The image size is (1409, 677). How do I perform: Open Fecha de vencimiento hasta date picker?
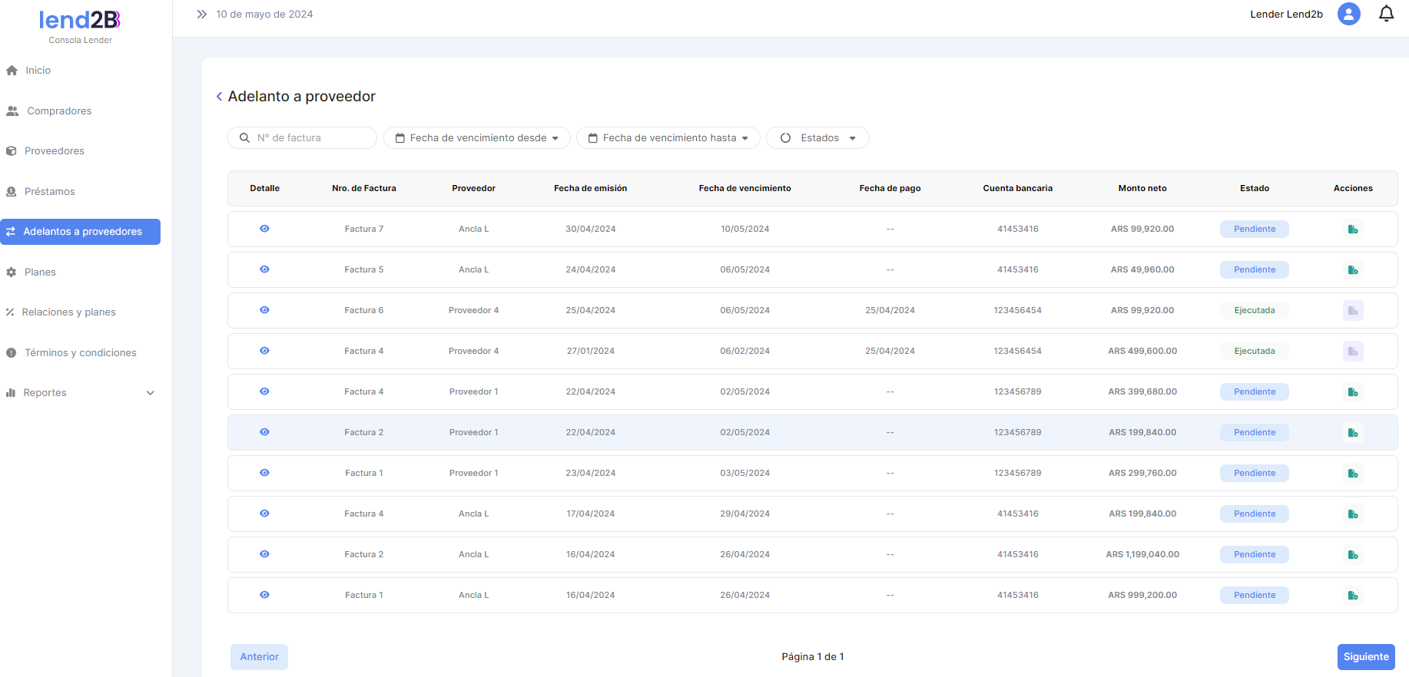point(668,138)
